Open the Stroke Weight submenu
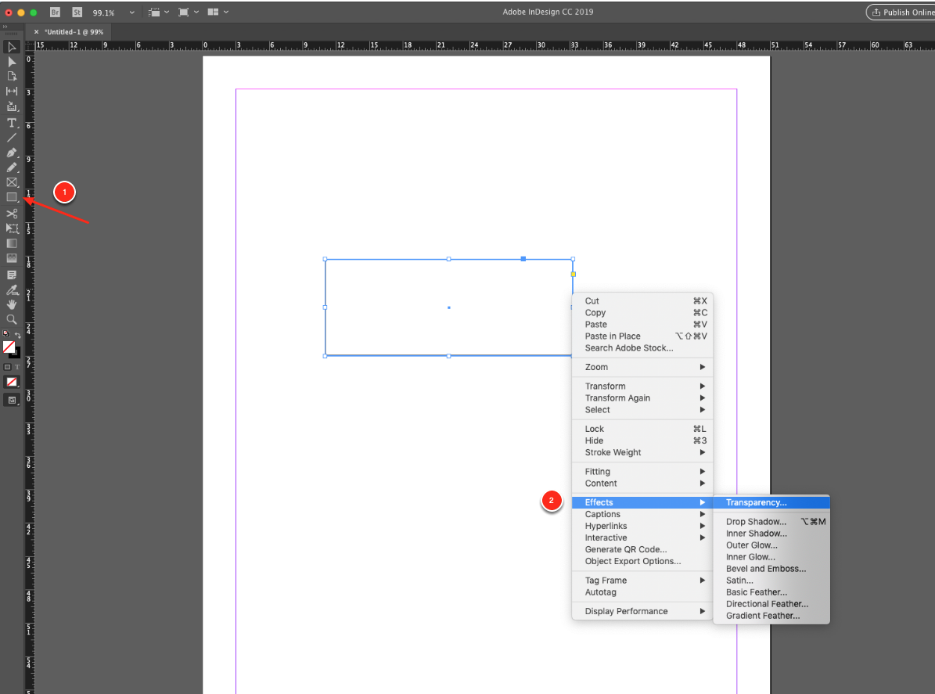935x694 pixels. click(x=613, y=452)
